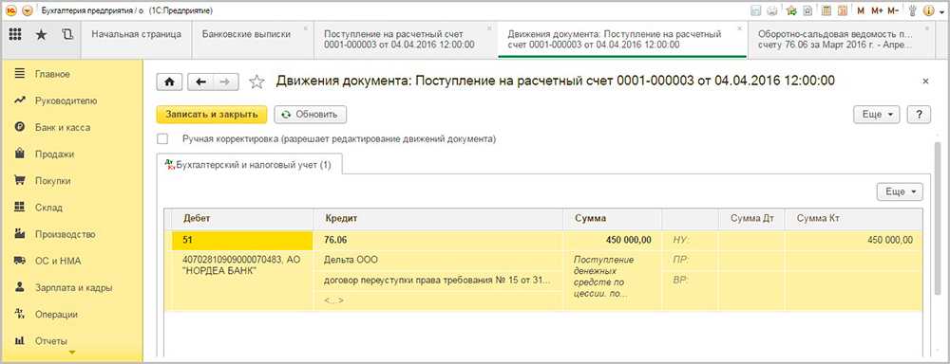
Task: Select the credit account 76.06 cell
Action: pyautogui.click(x=439, y=240)
